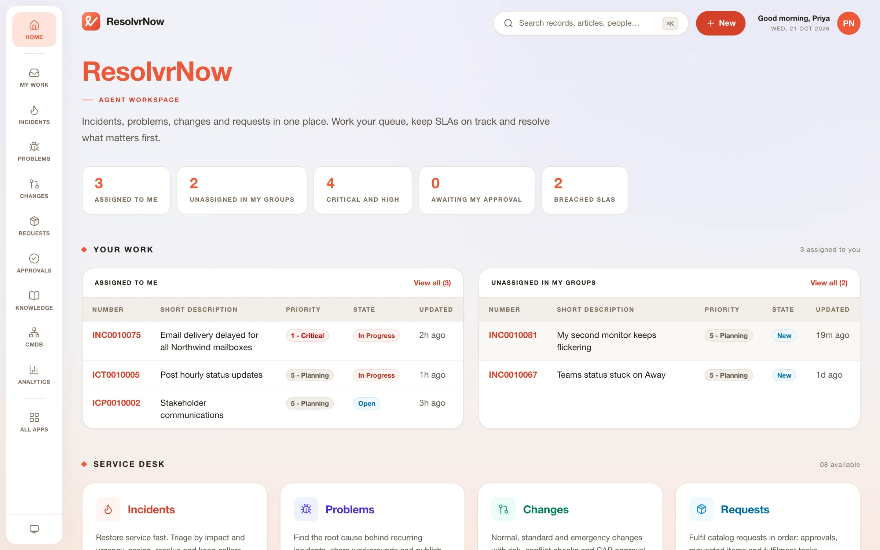880x550 pixels.
Task: Click the Incidents card flame icon
Action: pyautogui.click(x=108, y=509)
